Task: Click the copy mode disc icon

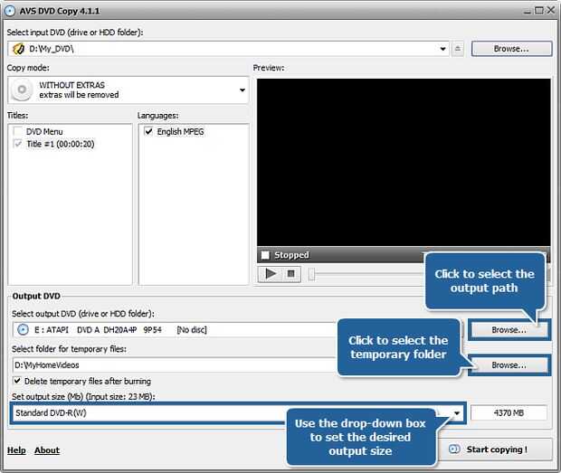Action: click(22, 90)
